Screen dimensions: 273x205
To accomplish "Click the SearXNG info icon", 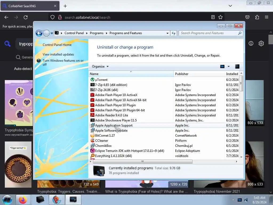I will click(251, 44).
